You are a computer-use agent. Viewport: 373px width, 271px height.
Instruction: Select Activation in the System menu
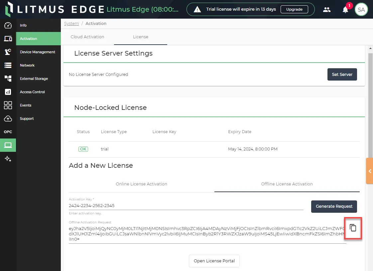pos(38,39)
